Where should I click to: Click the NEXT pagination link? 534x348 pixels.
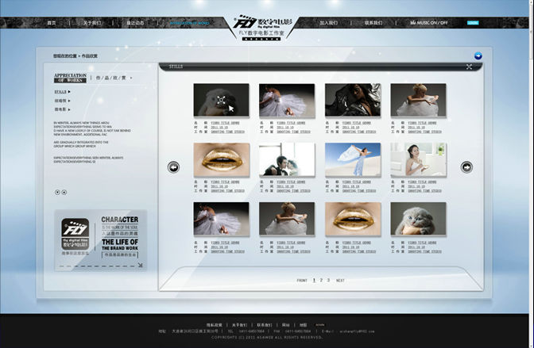click(340, 281)
